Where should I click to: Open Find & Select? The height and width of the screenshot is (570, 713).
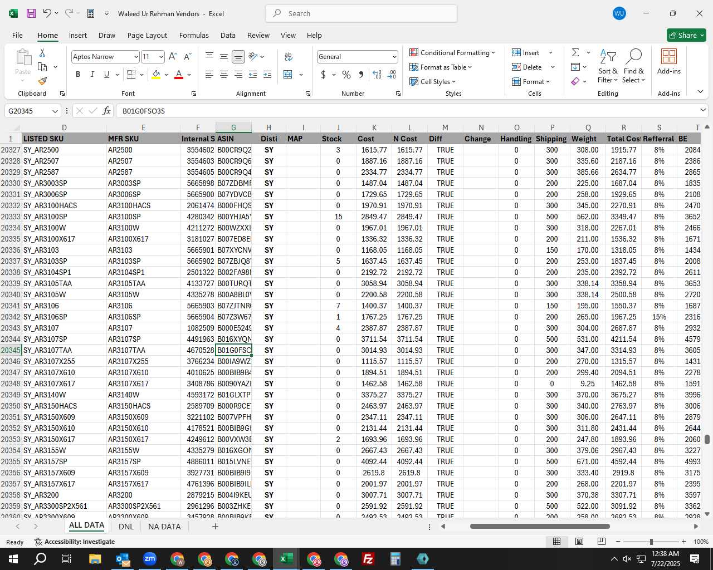(634, 66)
